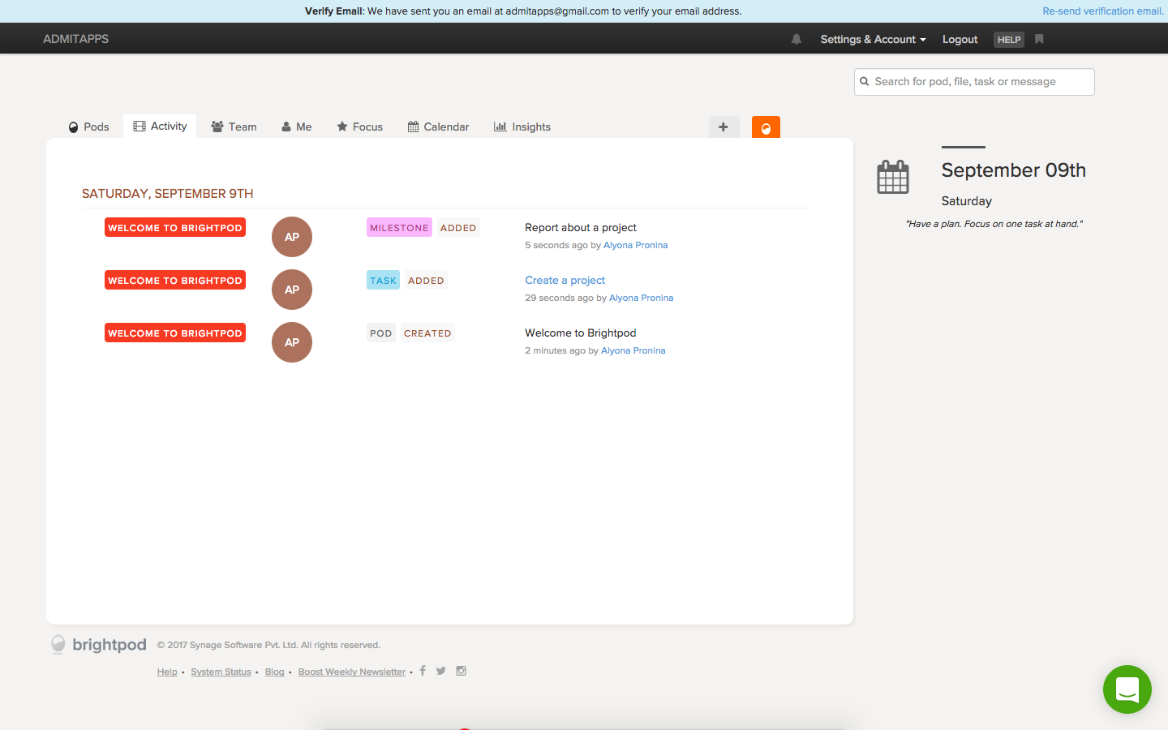Click the plus add button
This screenshot has height=730, width=1168.
tap(724, 127)
